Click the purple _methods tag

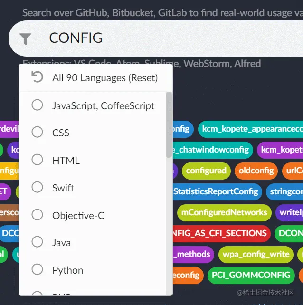[x=193, y=255]
